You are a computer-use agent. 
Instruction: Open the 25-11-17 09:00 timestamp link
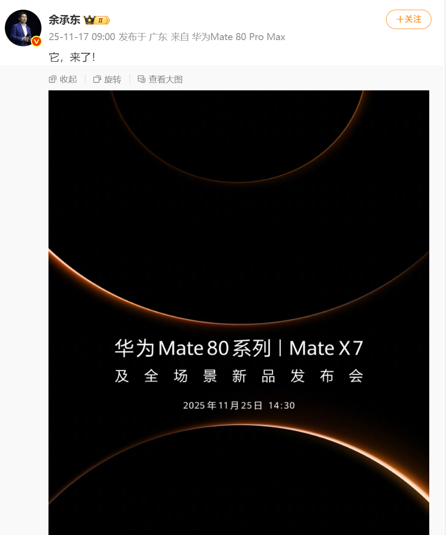click(x=82, y=37)
